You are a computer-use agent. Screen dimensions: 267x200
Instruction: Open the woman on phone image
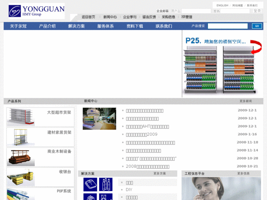pos(221,189)
